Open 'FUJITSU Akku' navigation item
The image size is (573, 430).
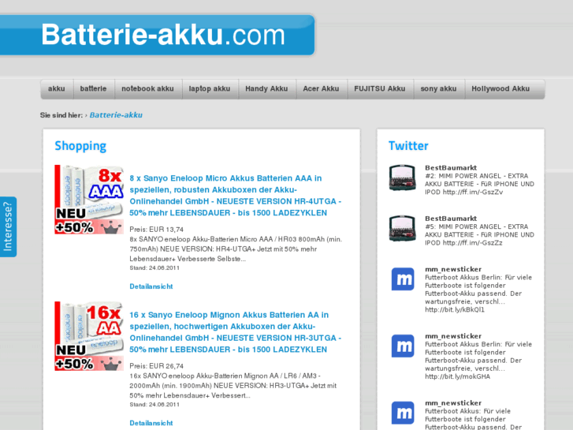[380, 89]
